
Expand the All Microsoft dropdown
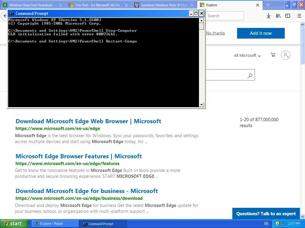point(247,56)
